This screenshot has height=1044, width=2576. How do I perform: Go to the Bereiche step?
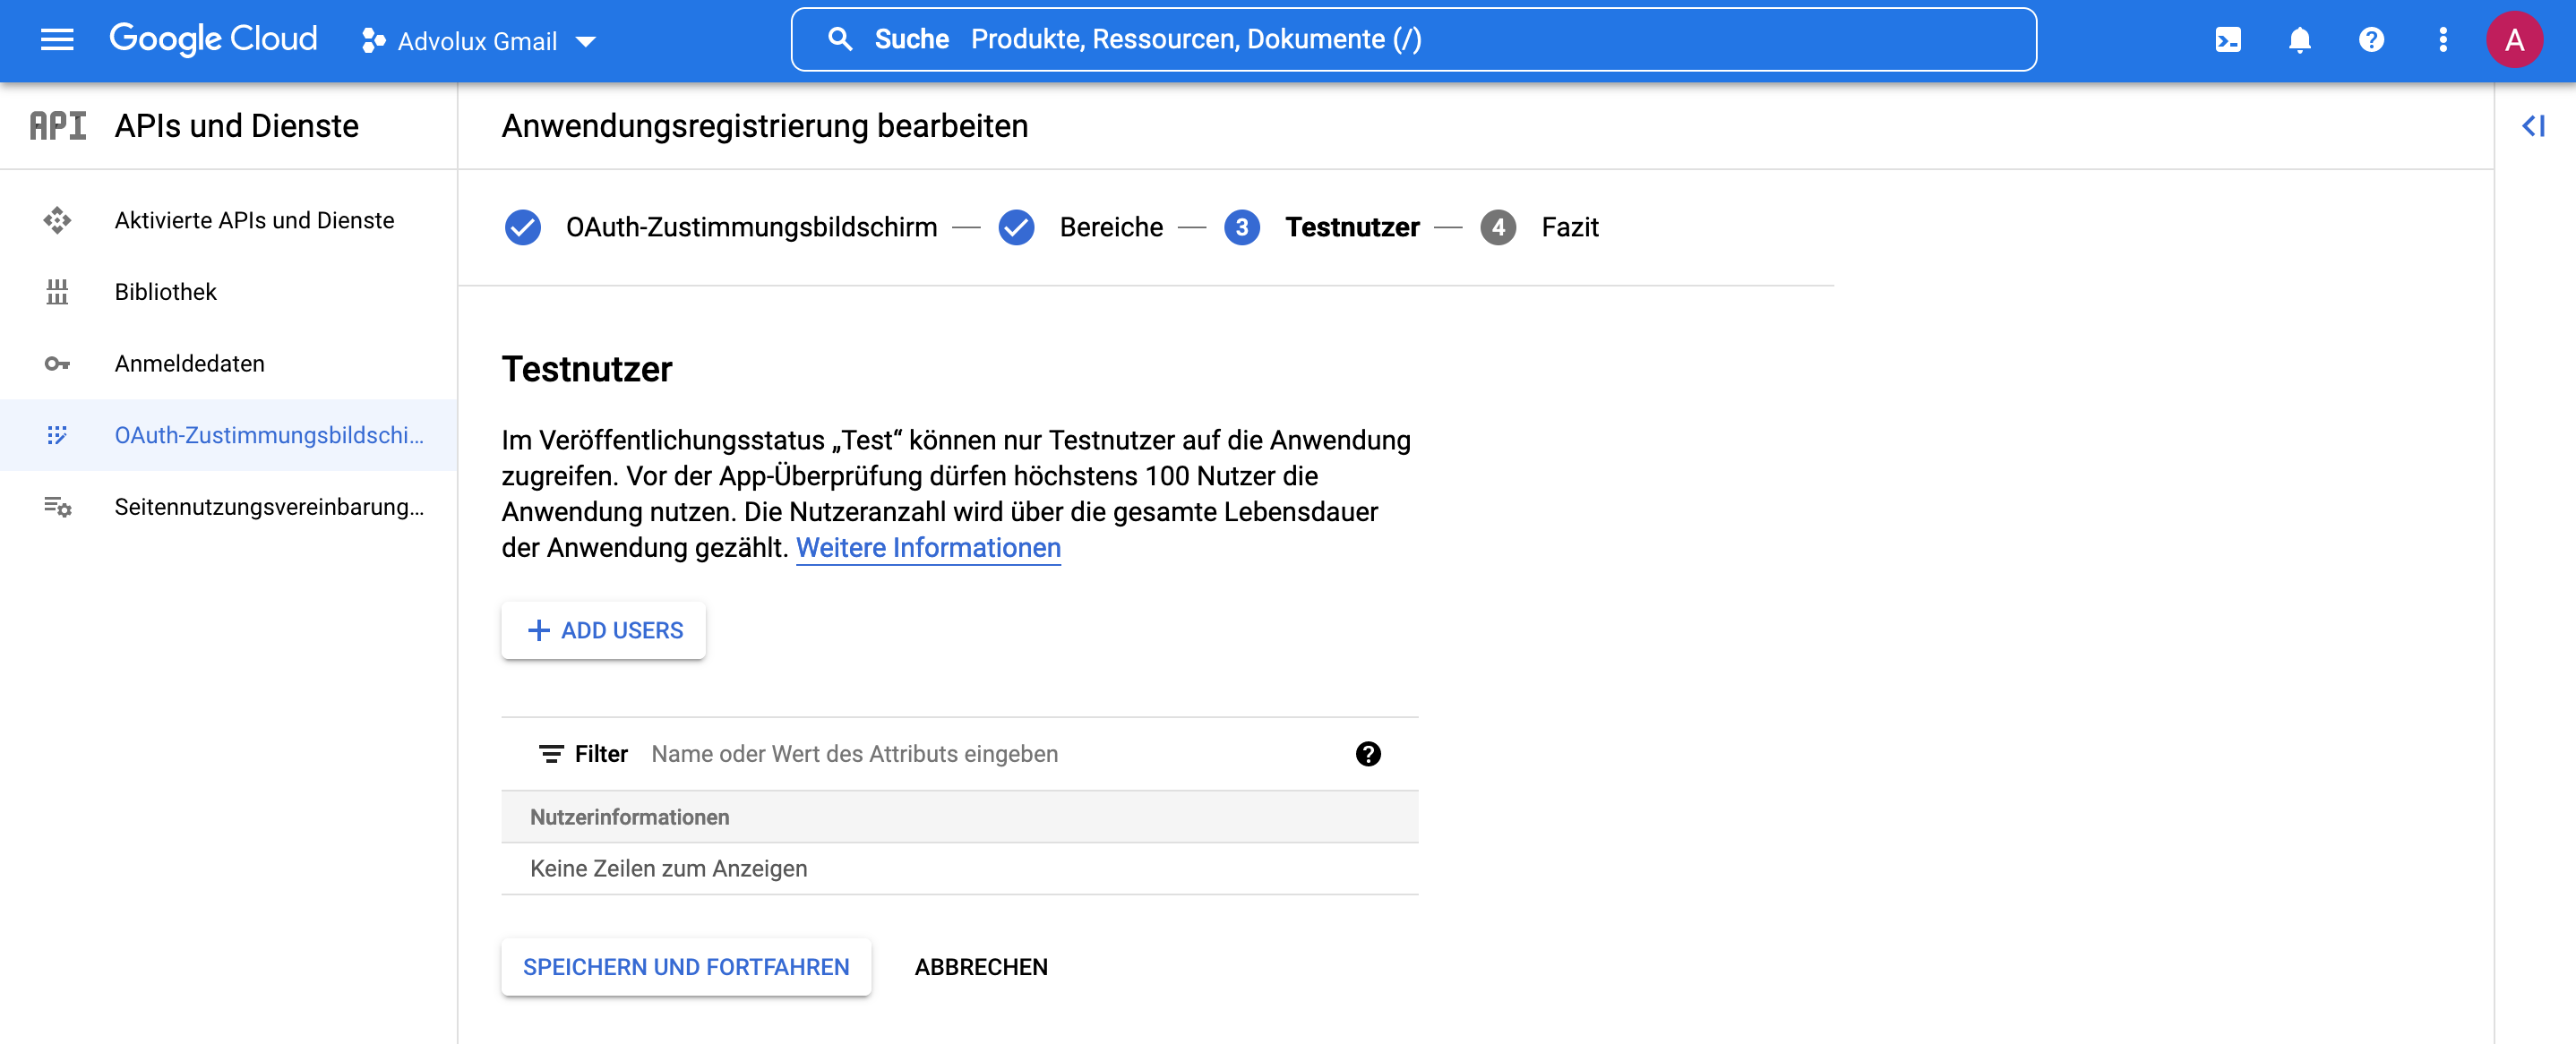pos(1111,228)
